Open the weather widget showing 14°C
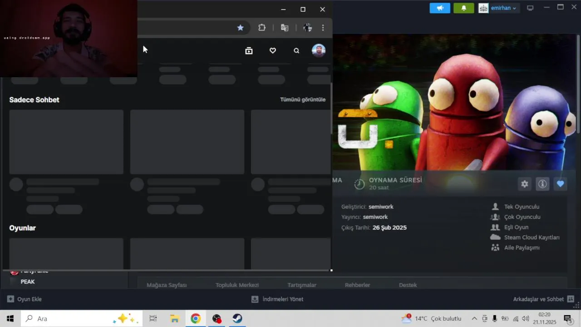 [431, 318]
